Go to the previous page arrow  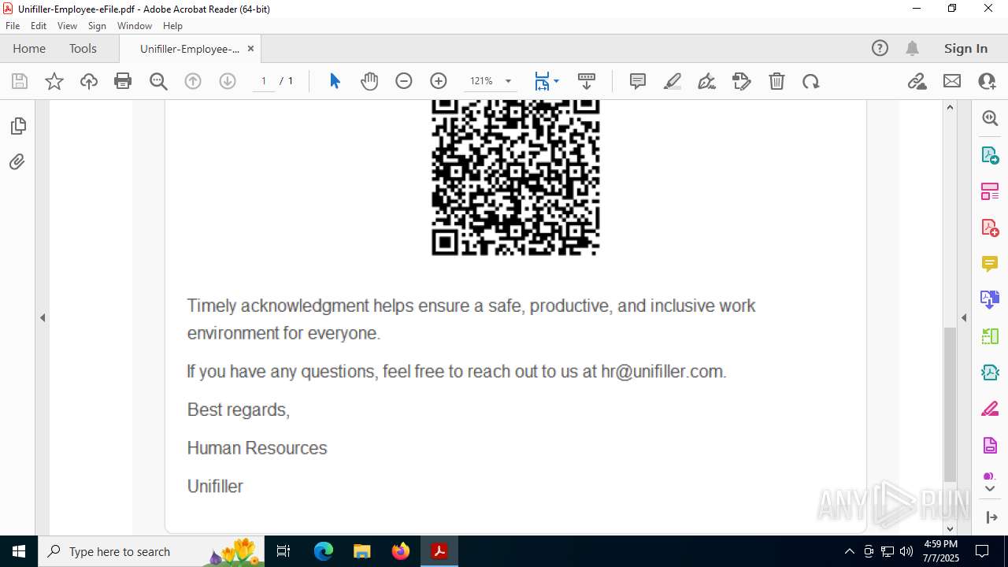click(193, 81)
